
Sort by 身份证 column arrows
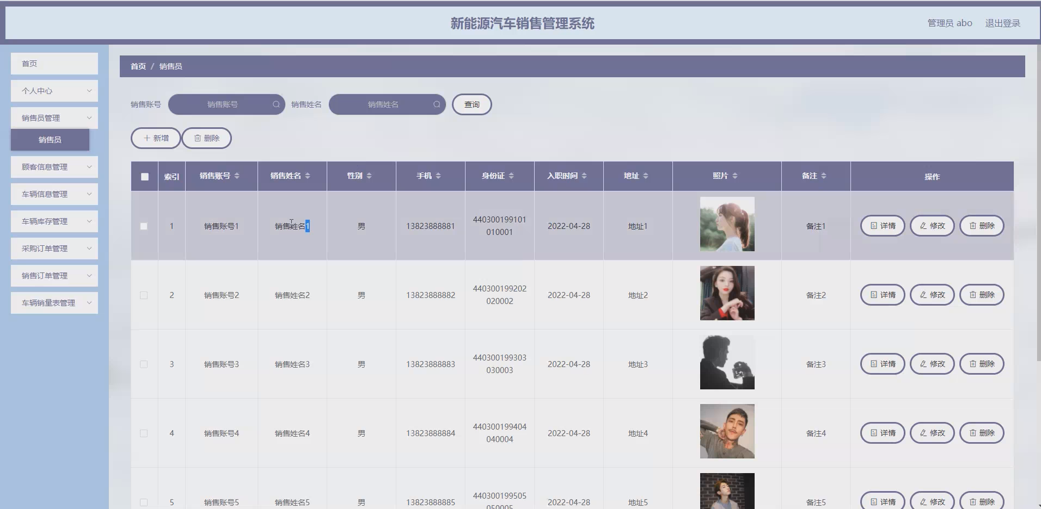pyautogui.click(x=511, y=176)
